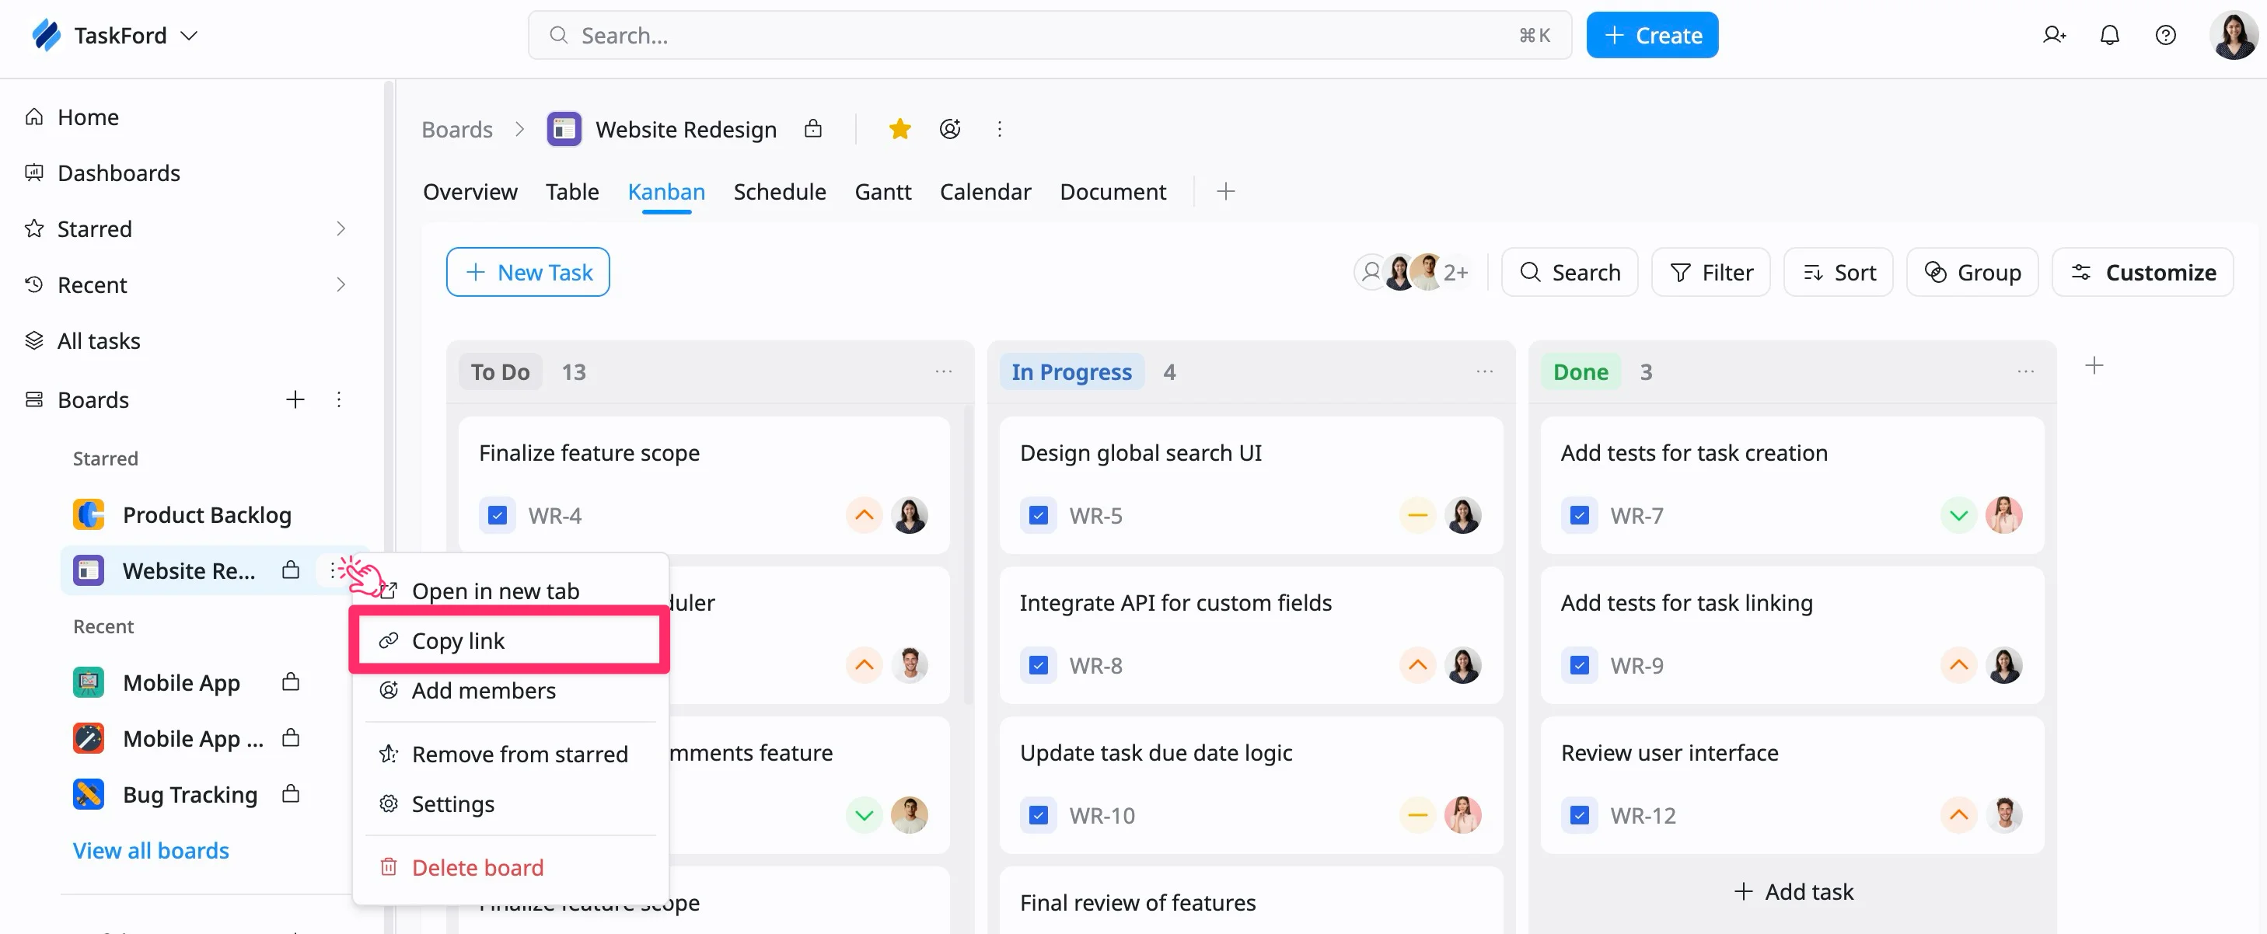Click the lock icon next to Mobile App
2267x934 pixels.
(x=291, y=681)
